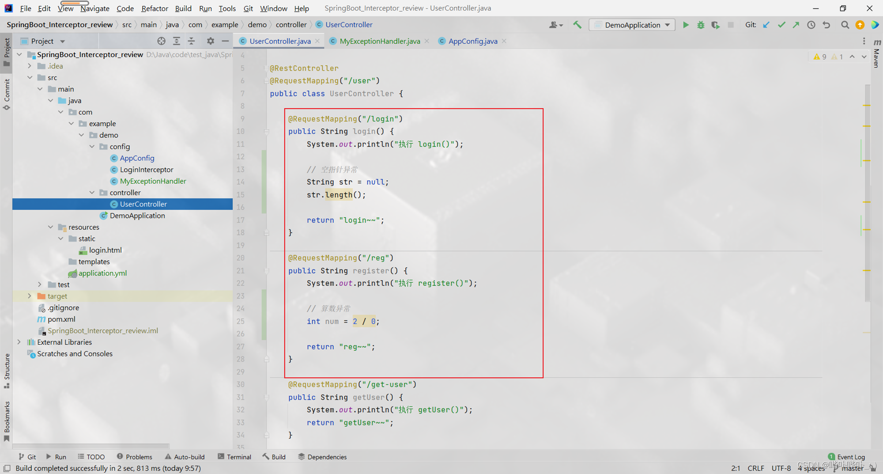Go to previous highlighted error arrow
This screenshot has height=474, width=883.
(852, 57)
